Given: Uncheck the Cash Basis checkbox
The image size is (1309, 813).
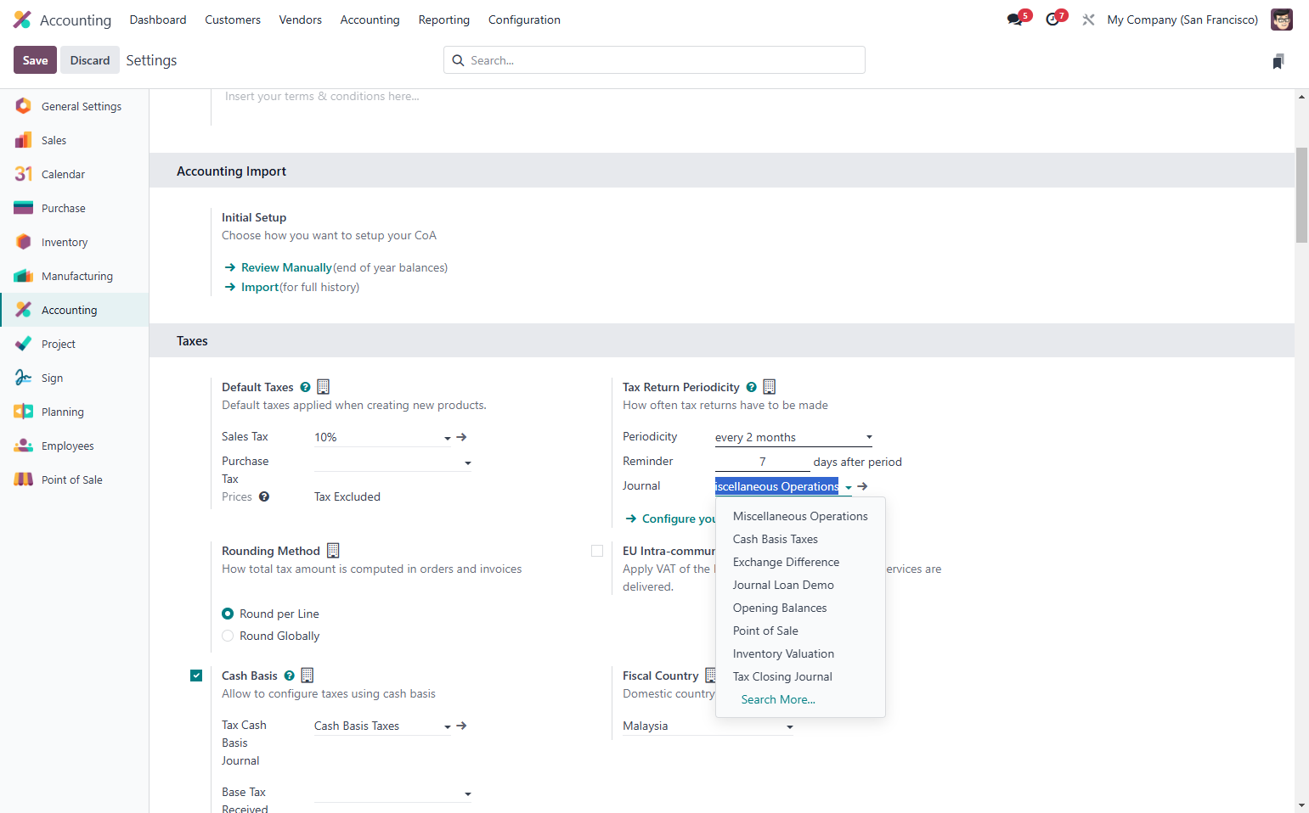Looking at the screenshot, I should pos(196,676).
